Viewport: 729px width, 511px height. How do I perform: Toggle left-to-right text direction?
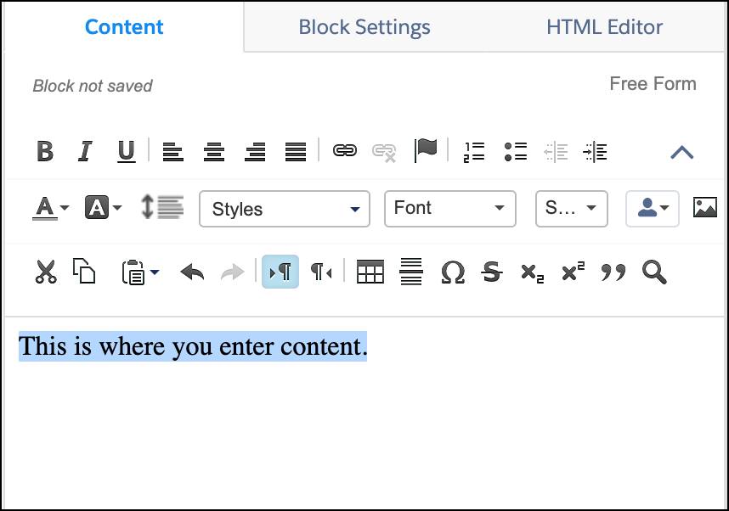(x=280, y=272)
